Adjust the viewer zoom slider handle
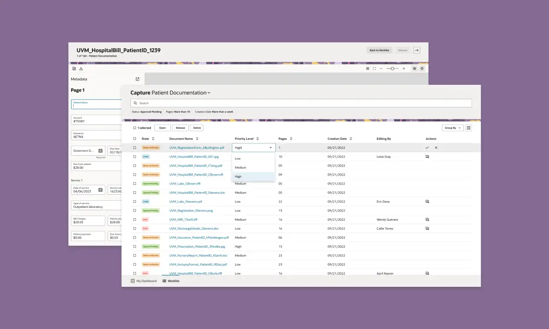The height and width of the screenshot is (329, 549). (x=393, y=69)
